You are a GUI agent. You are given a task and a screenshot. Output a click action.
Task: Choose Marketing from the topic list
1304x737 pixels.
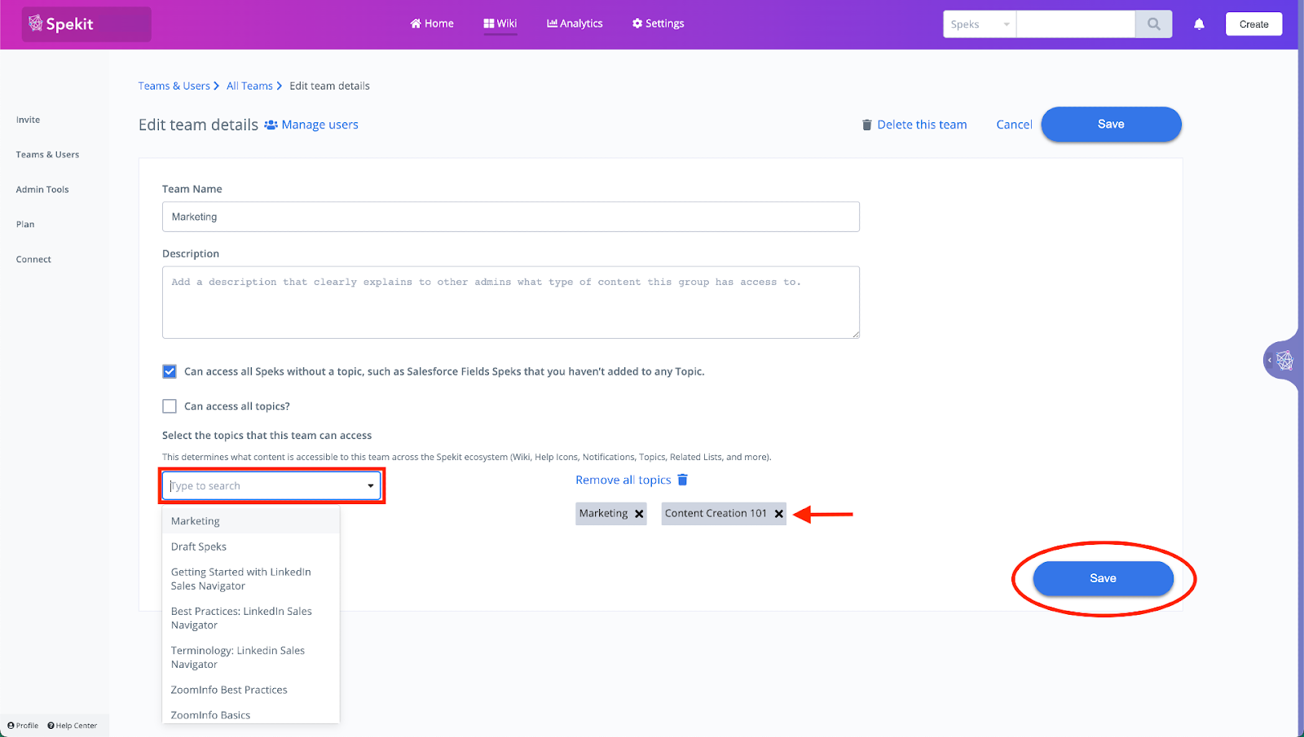coord(251,521)
